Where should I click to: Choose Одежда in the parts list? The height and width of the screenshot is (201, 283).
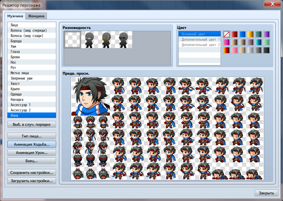(x=32, y=94)
